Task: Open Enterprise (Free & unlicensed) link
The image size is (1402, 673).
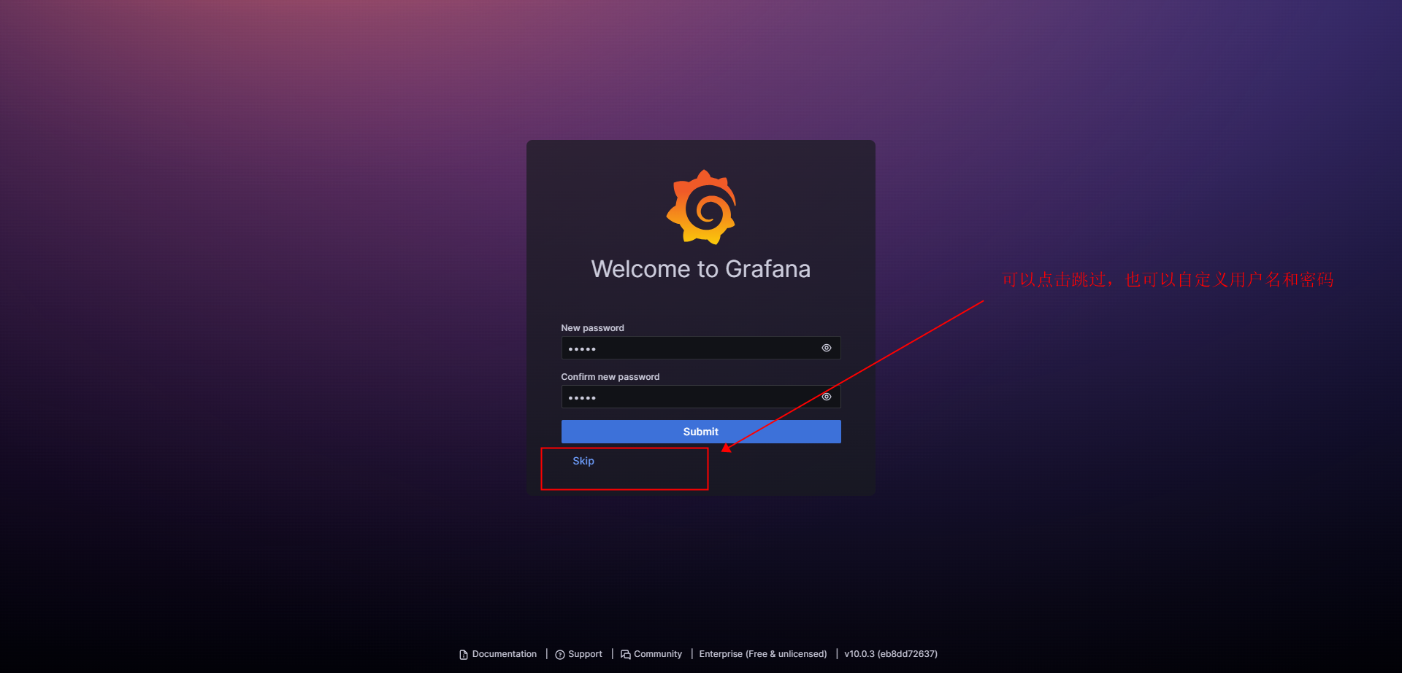Action: (x=762, y=654)
